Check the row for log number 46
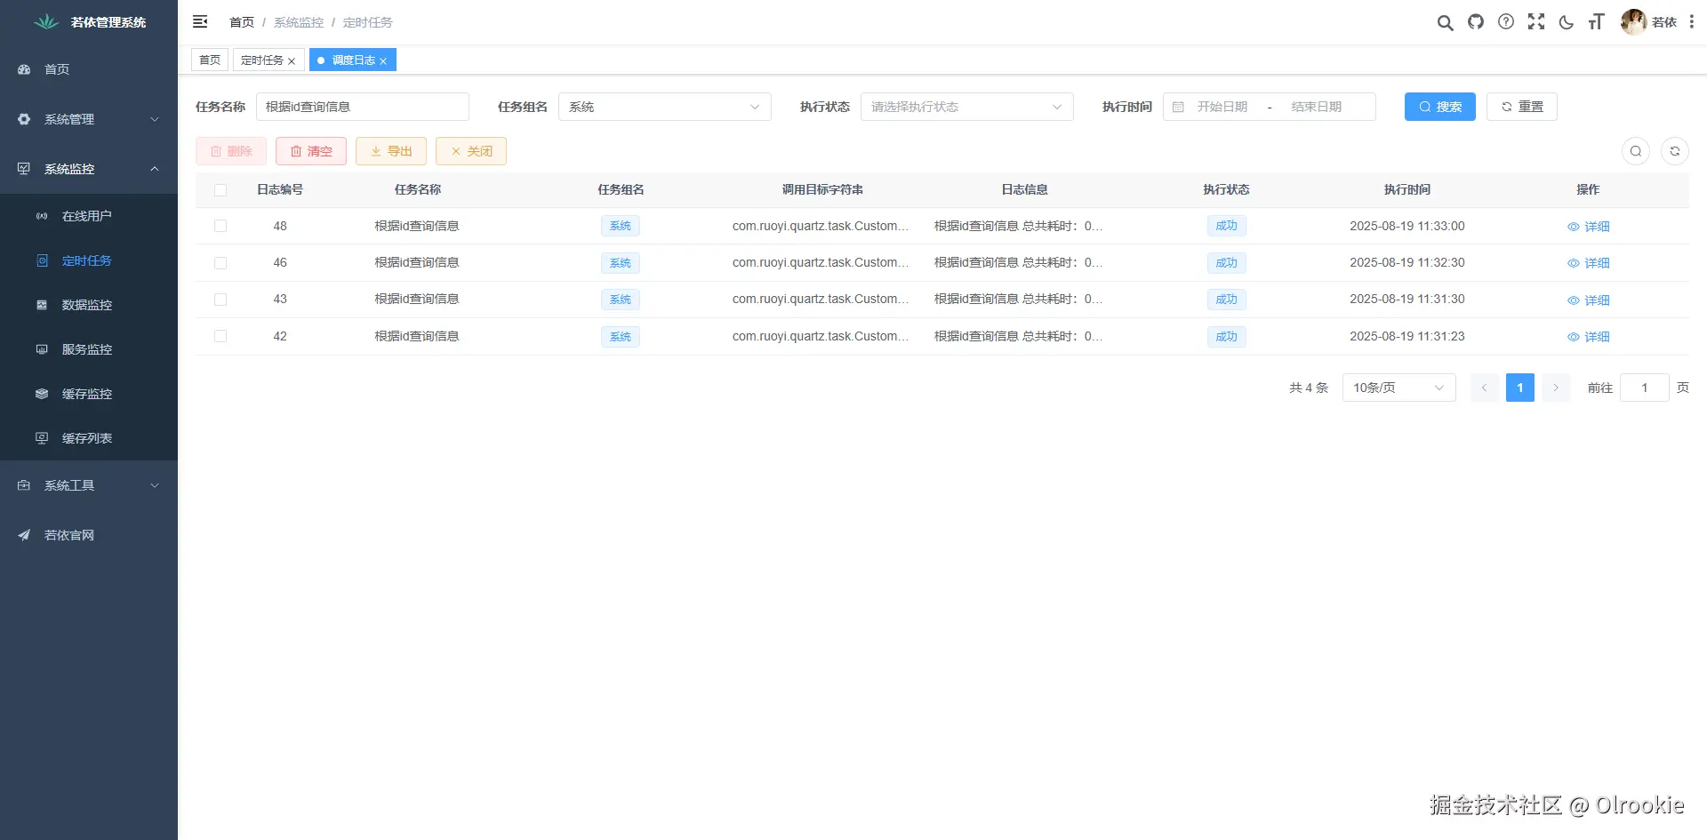1707x840 pixels. (x=220, y=263)
